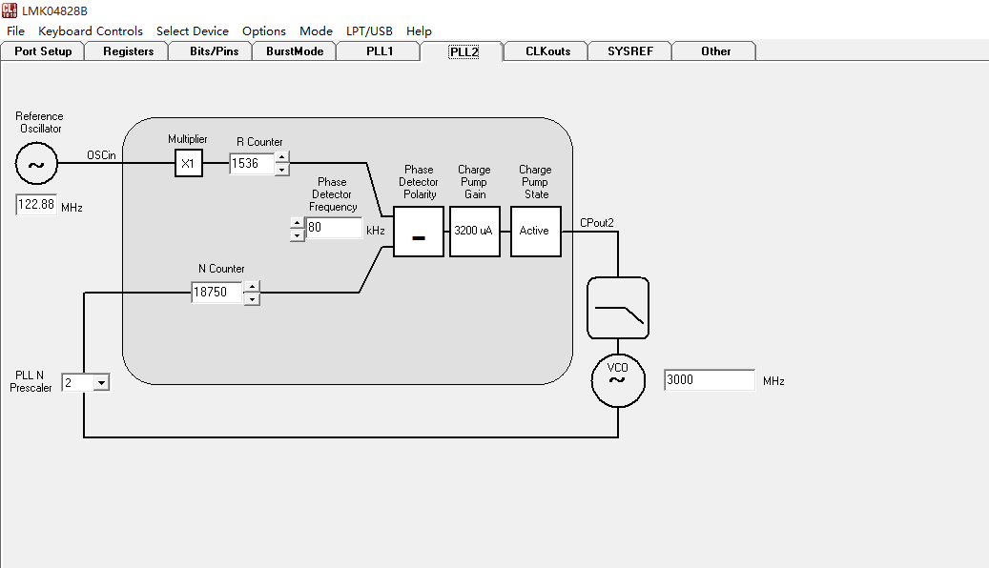Click the Active Charge Pump State block
This screenshot has height=568, width=989.
click(x=535, y=232)
